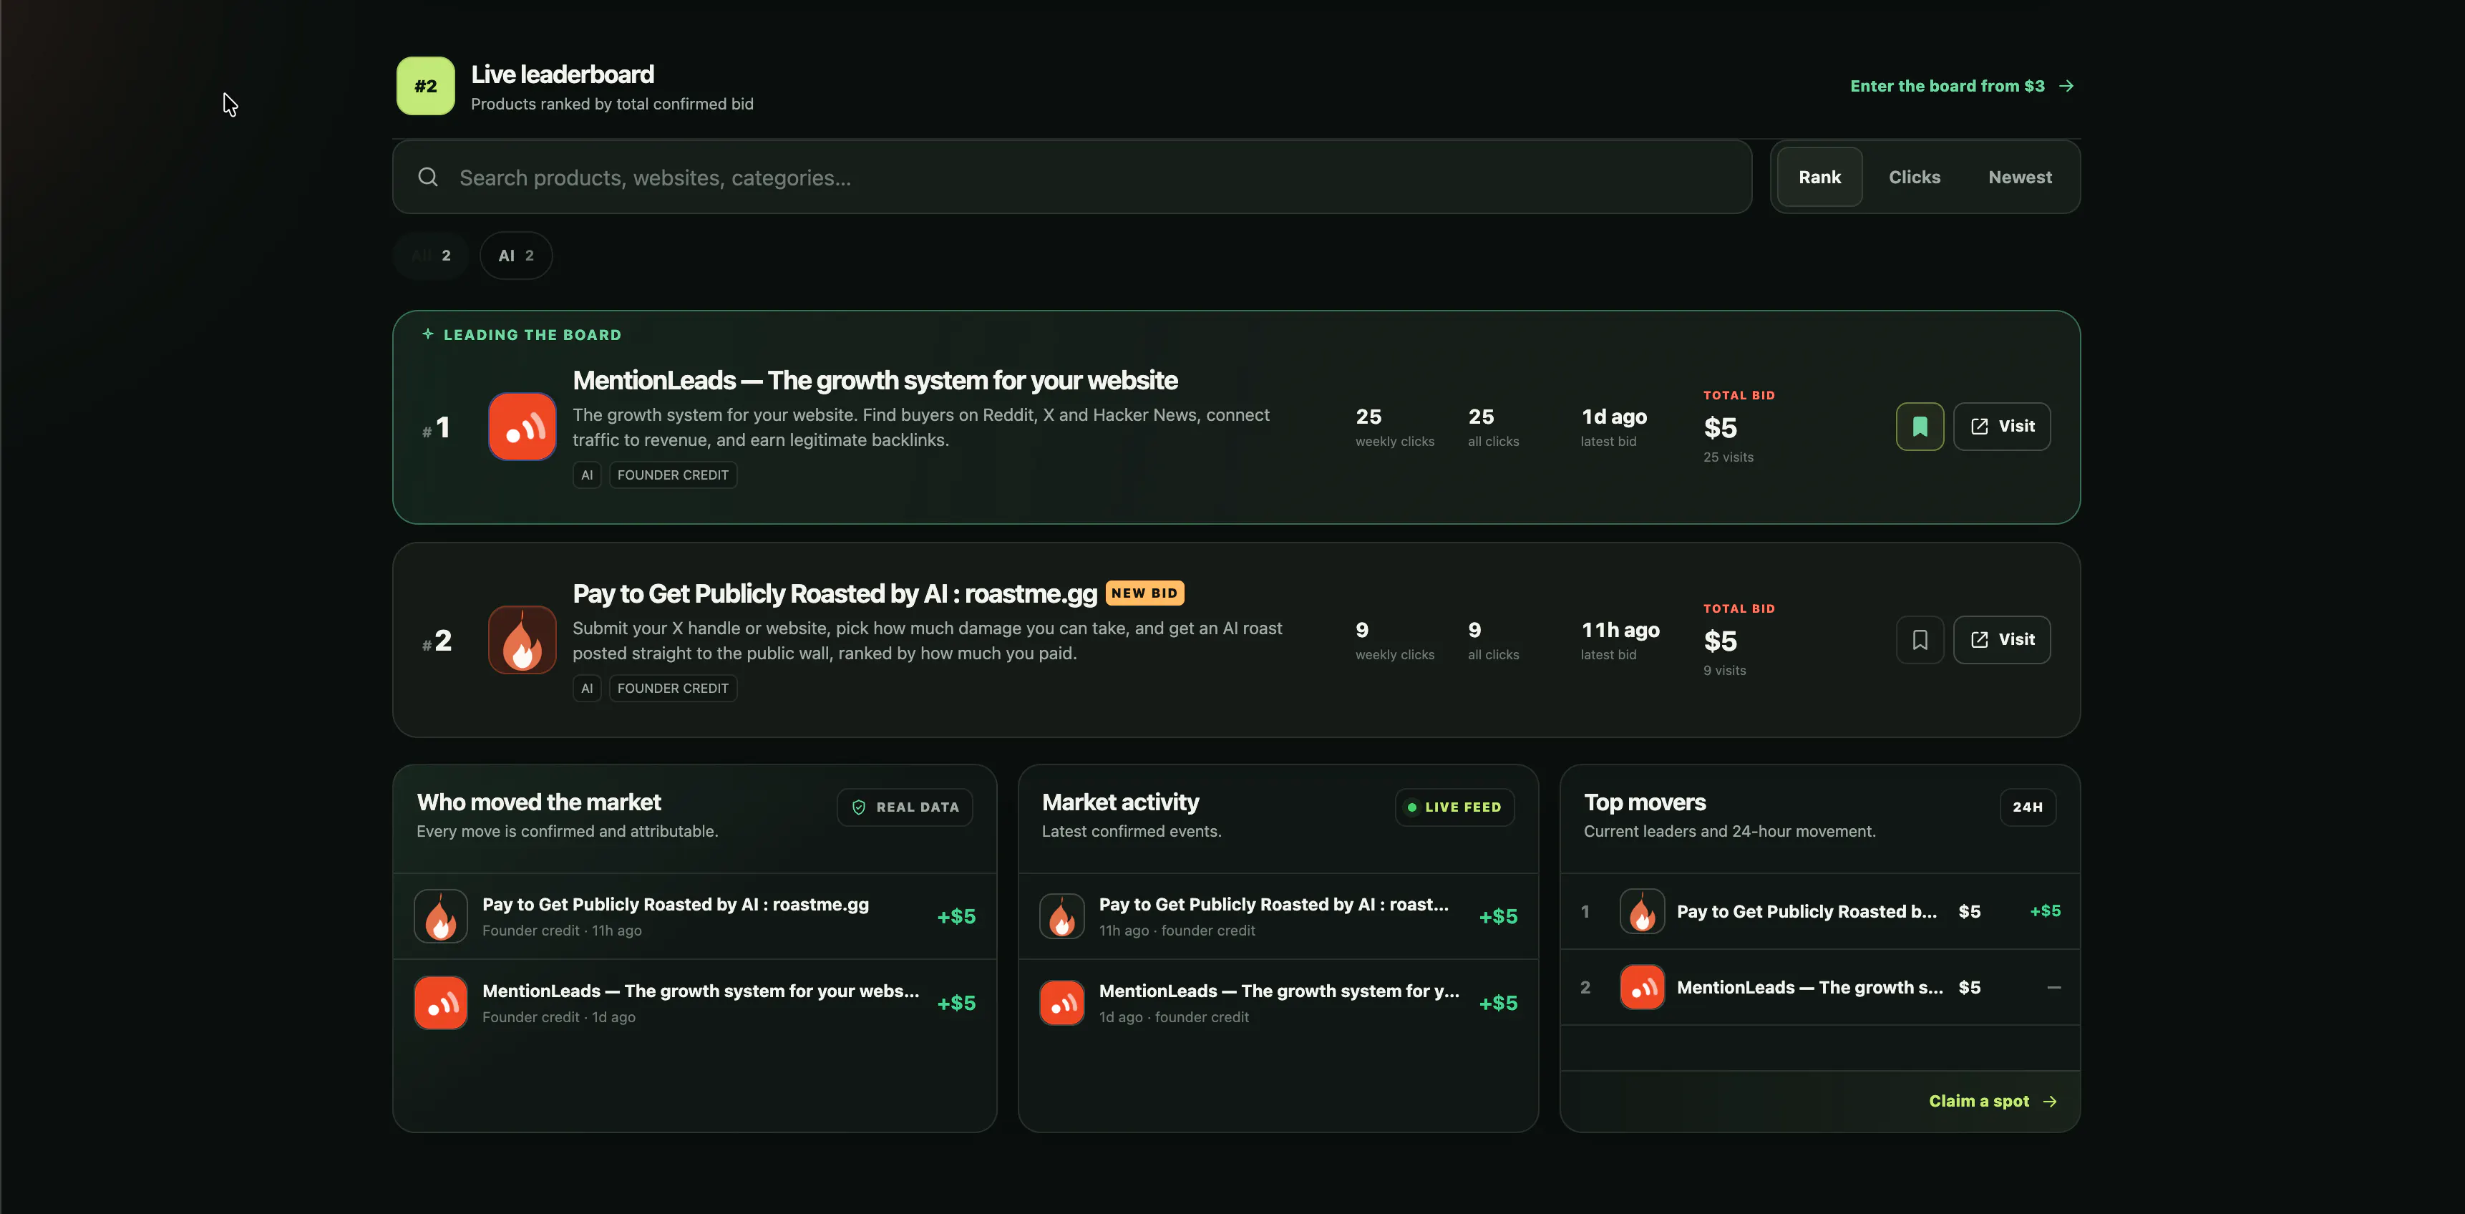Viewport: 2465px width, 1214px height.
Task: Select the MentionLeads event in Market activity
Action: [x=1278, y=1003]
